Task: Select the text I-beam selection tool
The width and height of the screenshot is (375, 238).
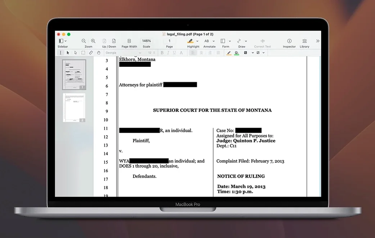Action: pyautogui.click(x=60, y=52)
